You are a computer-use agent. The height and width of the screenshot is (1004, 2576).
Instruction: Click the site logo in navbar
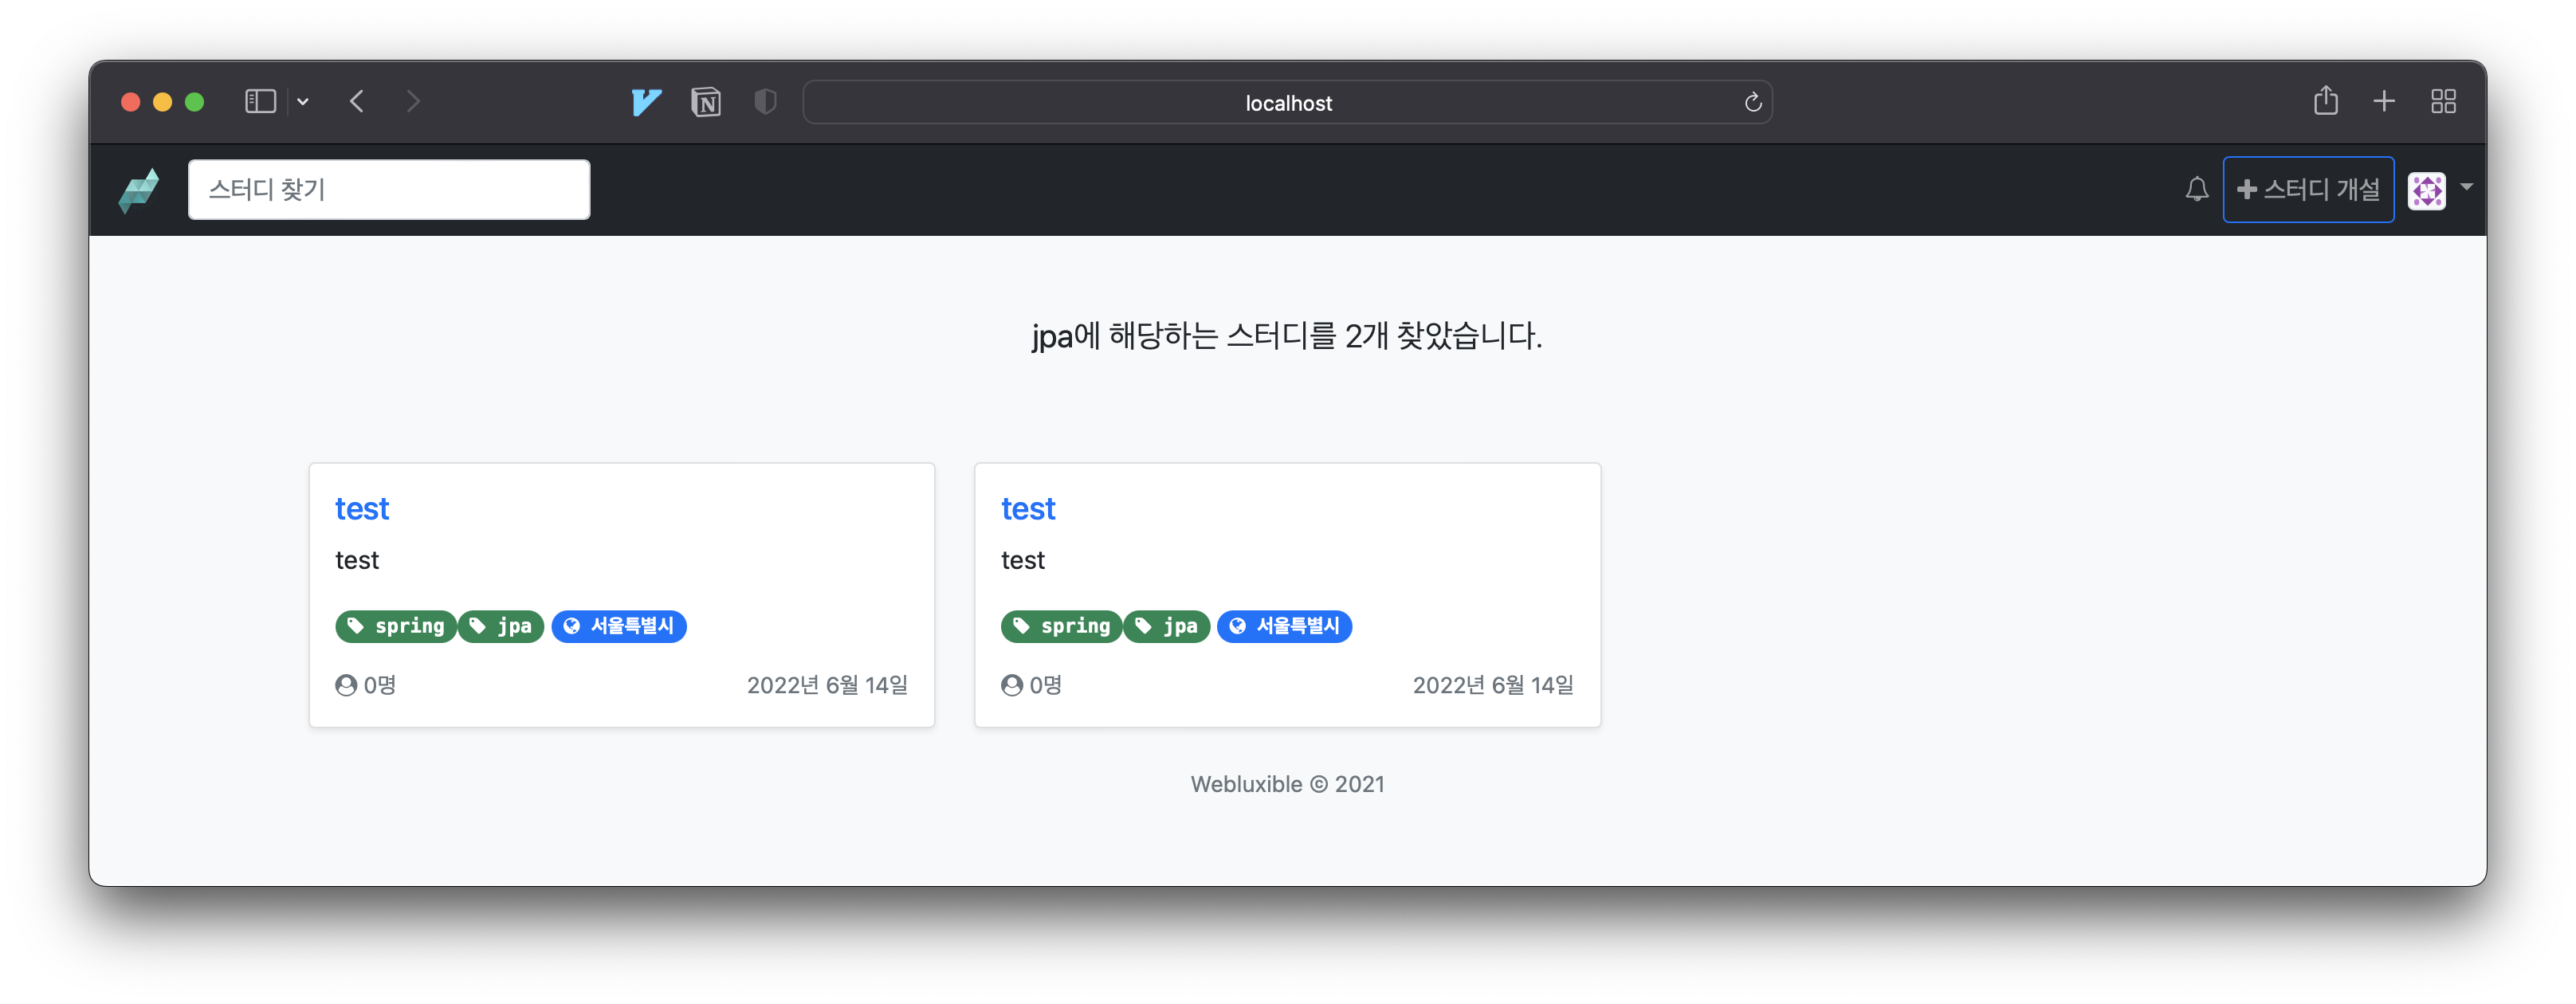pos(139,190)
